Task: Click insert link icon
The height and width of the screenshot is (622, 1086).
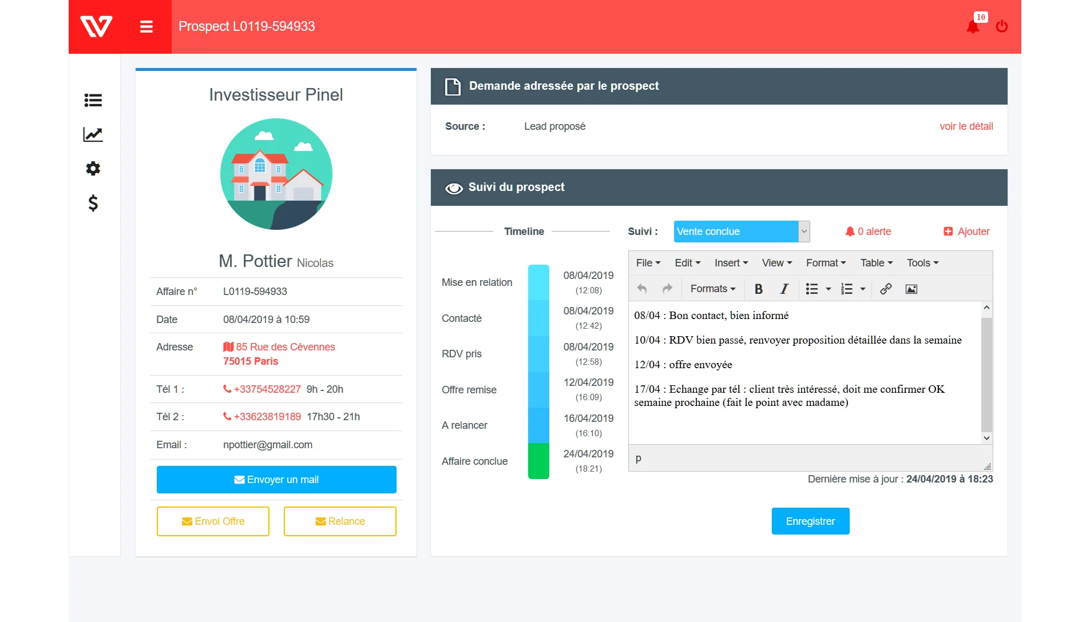Action: [886, 289]
